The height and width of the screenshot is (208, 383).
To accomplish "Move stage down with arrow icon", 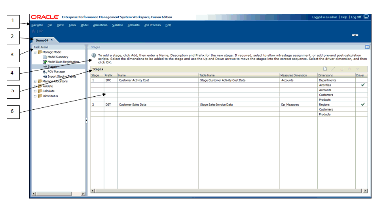I will [x=358, y=69].
